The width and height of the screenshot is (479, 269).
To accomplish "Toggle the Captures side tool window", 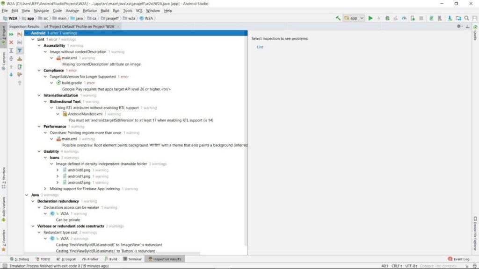I will tap(4, 61).
